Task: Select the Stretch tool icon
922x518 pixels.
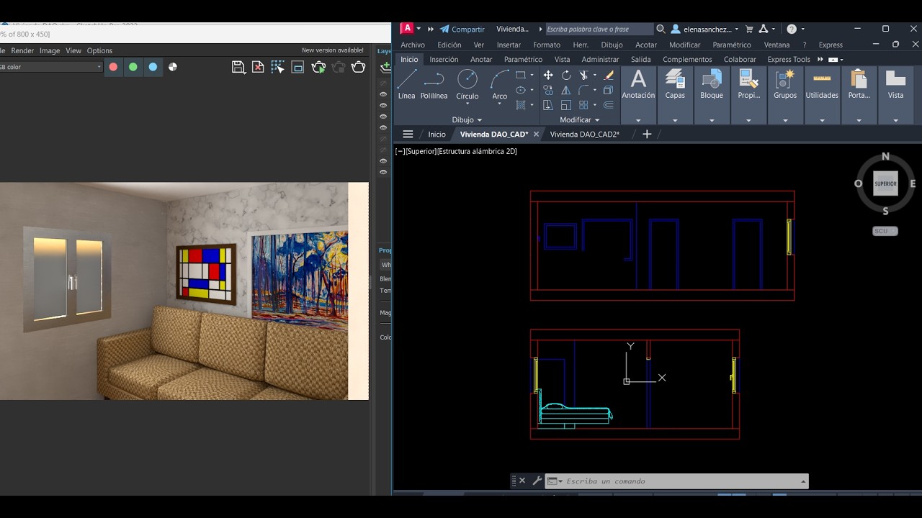Action: [548, 105]
